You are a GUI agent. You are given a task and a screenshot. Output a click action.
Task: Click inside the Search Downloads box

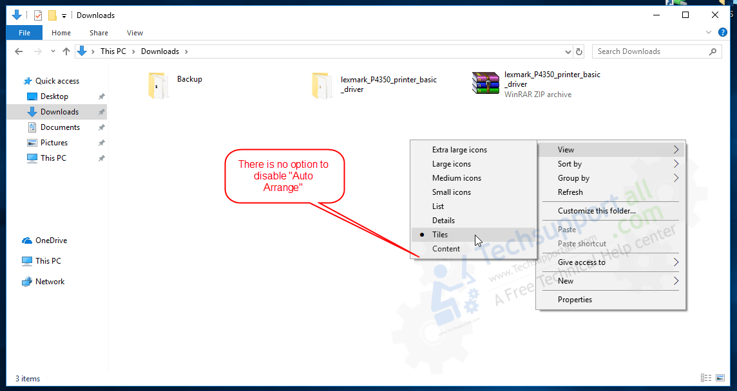point(644,51)
